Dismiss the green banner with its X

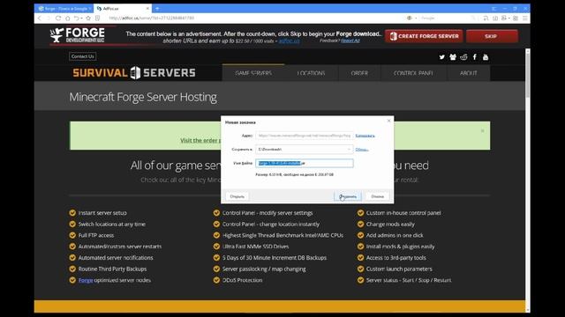[x=483, y=131]
